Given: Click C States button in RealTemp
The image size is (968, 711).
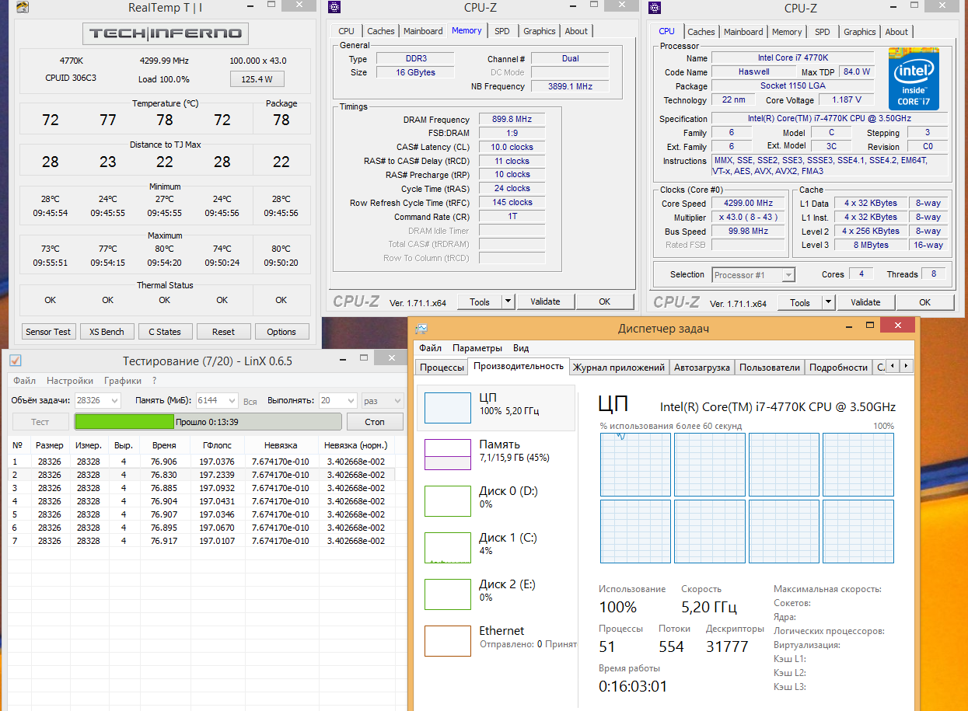Looking at the screenshot, I should pos(165,332).
